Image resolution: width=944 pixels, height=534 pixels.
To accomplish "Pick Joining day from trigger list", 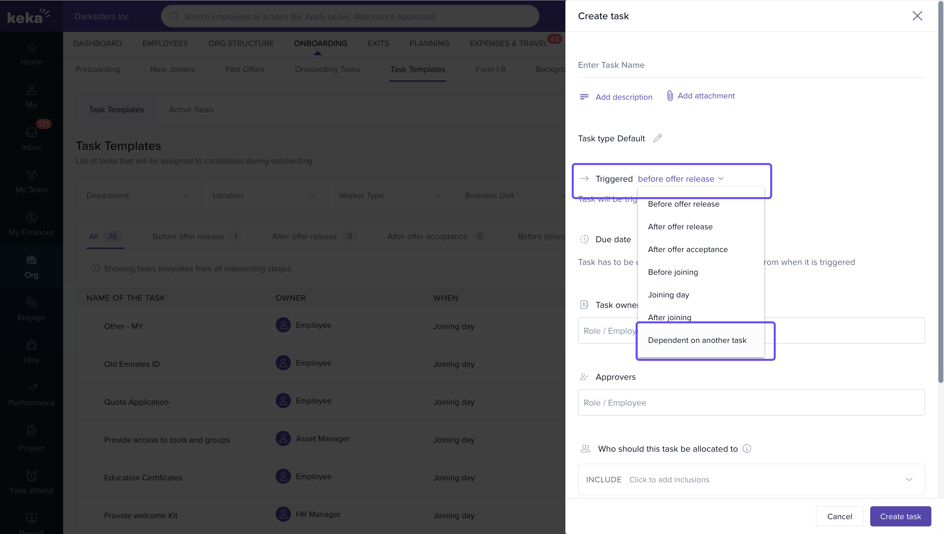I will (x=668, y=295).
